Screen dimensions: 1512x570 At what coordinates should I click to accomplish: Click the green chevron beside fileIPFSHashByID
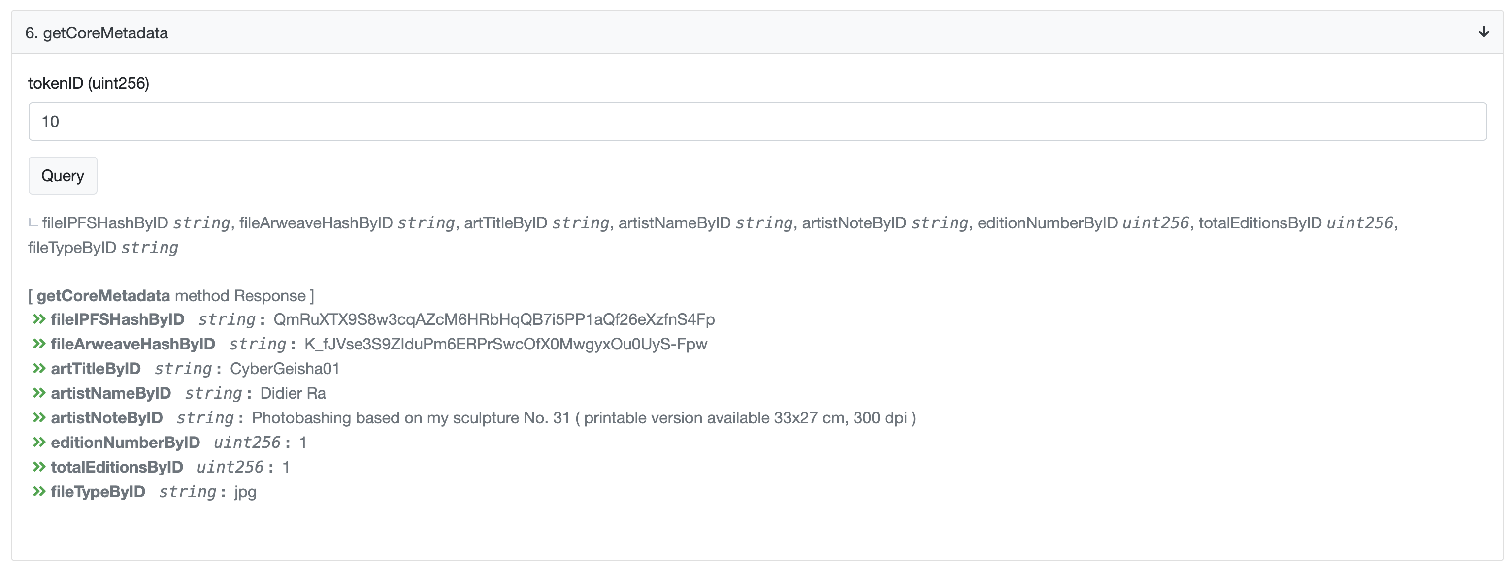click(39, 319)
